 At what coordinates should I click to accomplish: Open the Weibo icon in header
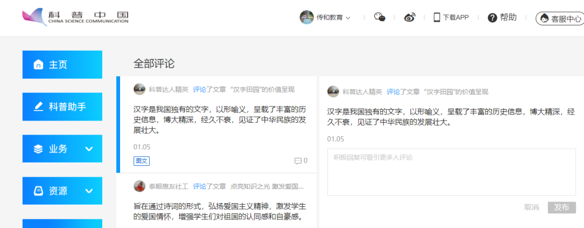(x=410, y=17)
